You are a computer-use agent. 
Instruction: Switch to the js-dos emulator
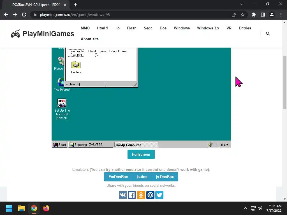142,177
